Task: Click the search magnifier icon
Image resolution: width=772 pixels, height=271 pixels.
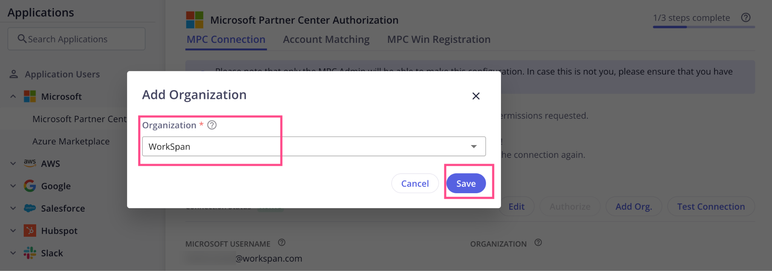Action: click(x=22, y=39)
